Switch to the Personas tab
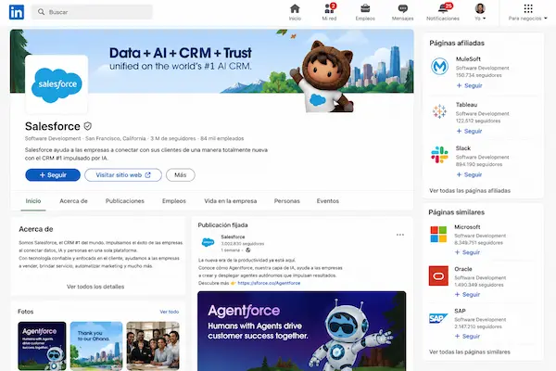 click(287, 201)
